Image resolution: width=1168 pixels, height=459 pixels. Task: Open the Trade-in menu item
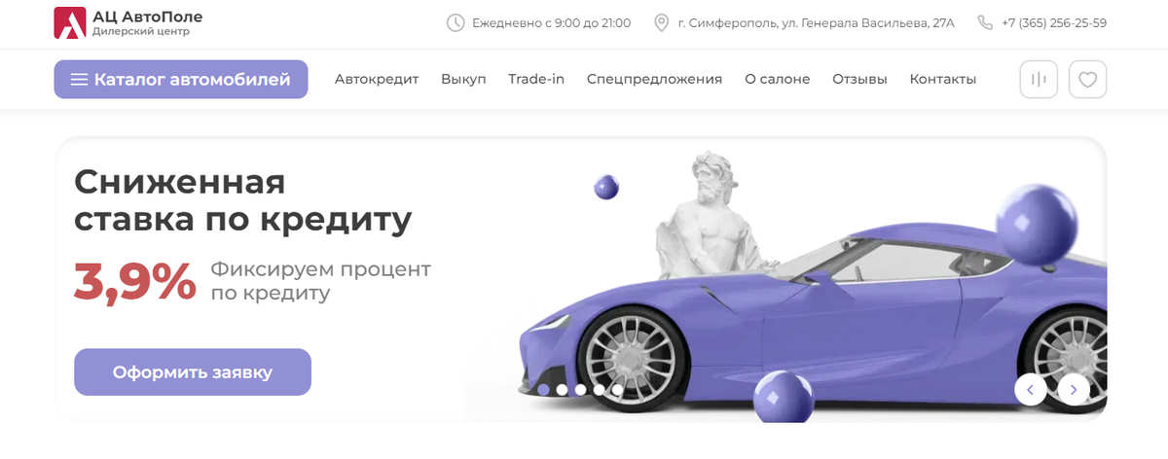[536, 80]
